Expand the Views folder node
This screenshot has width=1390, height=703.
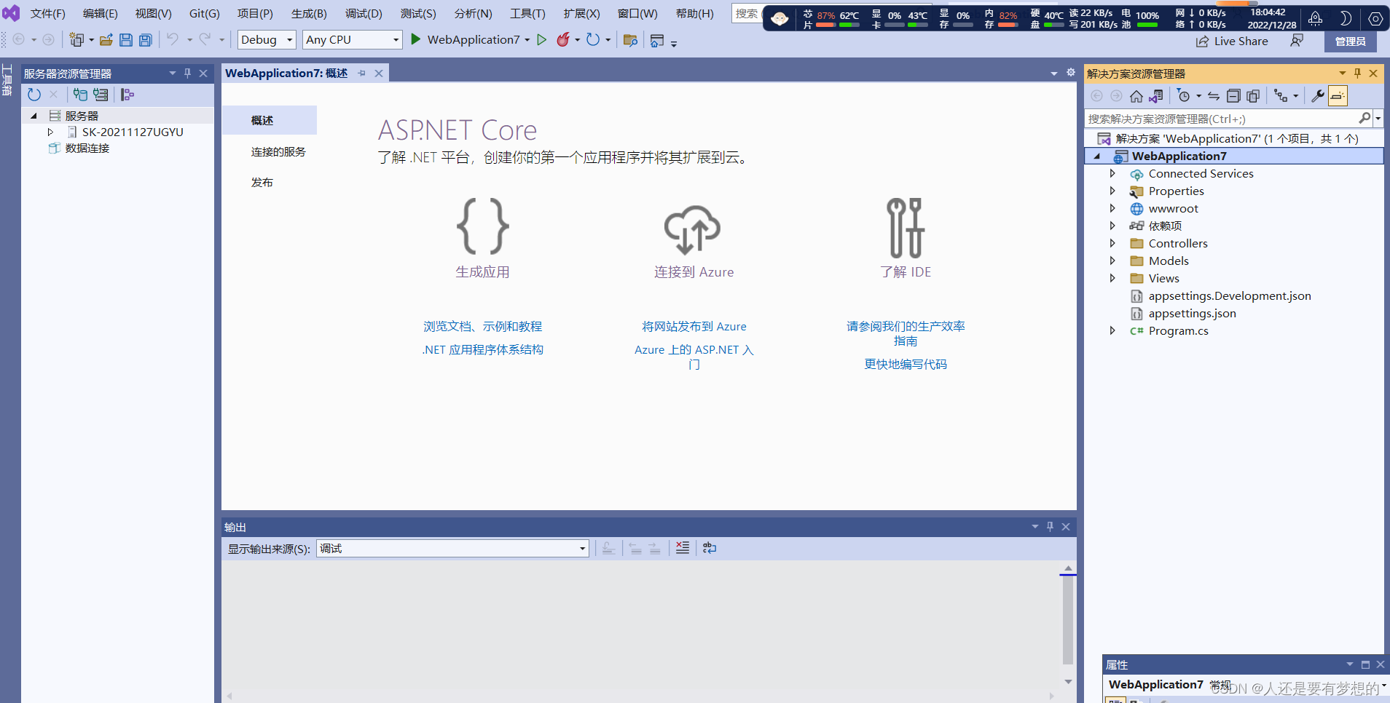(x=1112, y=278)
